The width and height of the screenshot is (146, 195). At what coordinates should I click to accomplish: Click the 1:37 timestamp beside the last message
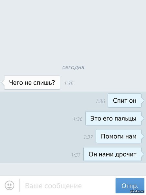(x=76, y=155)
